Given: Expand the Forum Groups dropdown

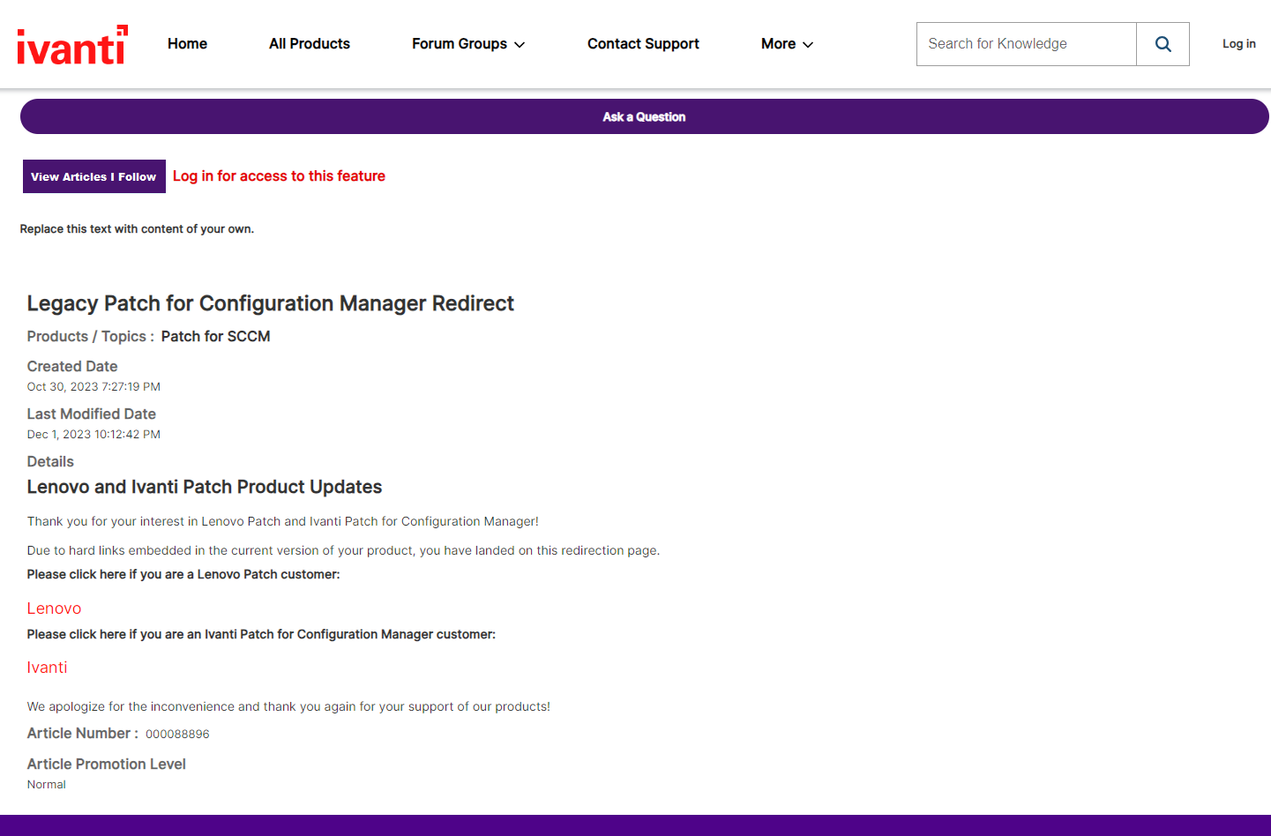Looking at the screenshot, I should pyautogui.click(x=468, y=44).
